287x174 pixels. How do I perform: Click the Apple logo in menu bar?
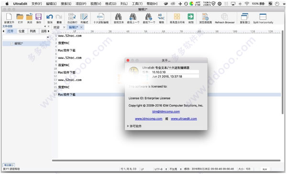click(7, 4)
